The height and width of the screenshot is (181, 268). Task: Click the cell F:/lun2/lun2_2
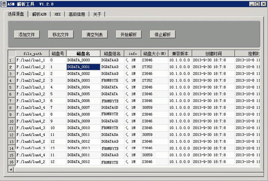point(33,80)
